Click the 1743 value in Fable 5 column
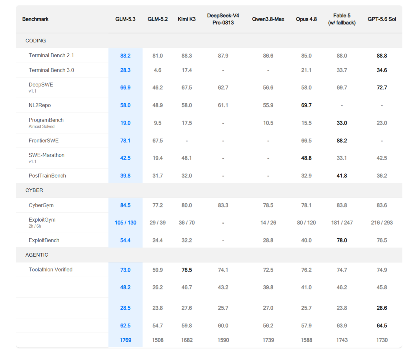This screenshot has width=405, height=357. (342, 340)
